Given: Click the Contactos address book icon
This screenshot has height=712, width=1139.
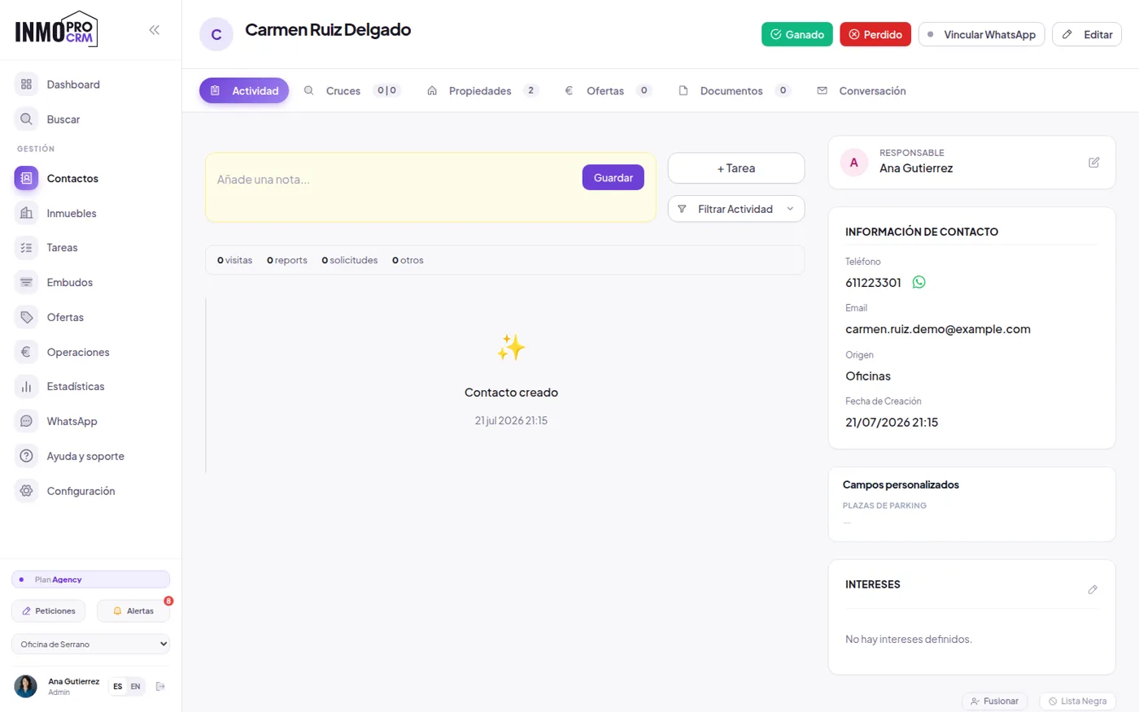Looking at the screenshot, I should click(x=26, y=178).
